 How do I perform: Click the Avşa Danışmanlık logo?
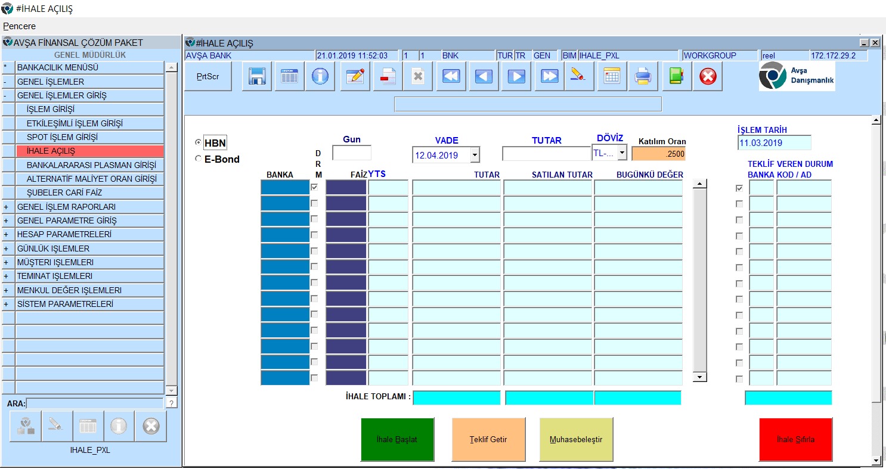pyautogui.click(x=797, y=76)
